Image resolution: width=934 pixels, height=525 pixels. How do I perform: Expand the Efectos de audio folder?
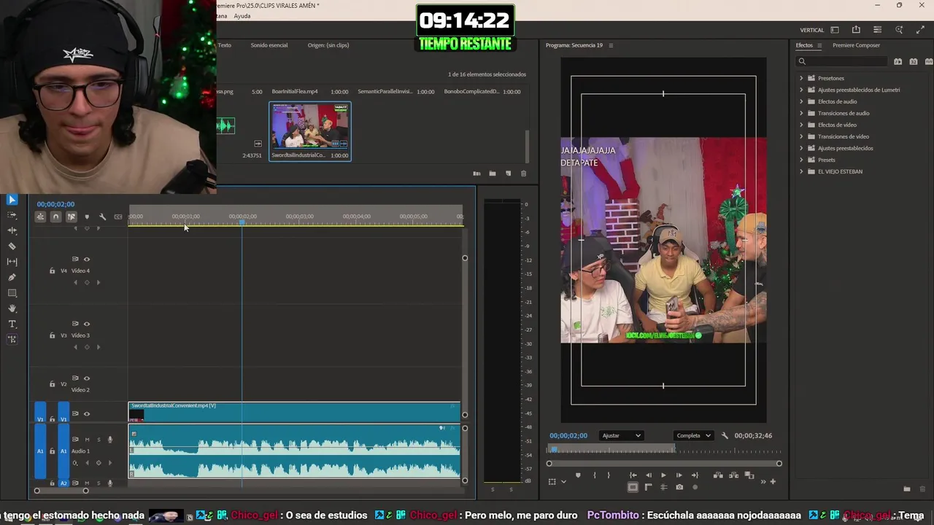(x=801, y=101)
